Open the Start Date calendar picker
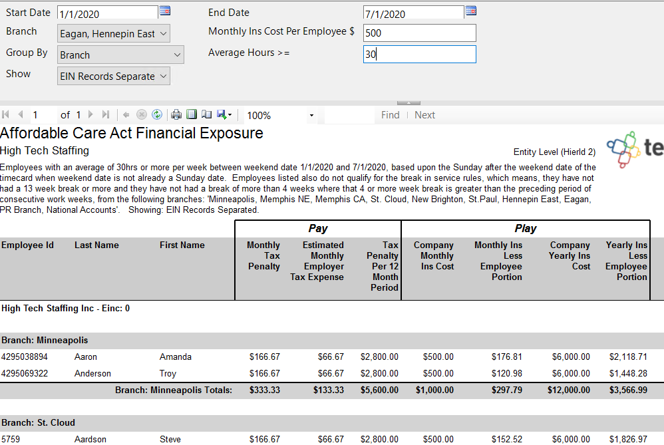 point(164,11)
